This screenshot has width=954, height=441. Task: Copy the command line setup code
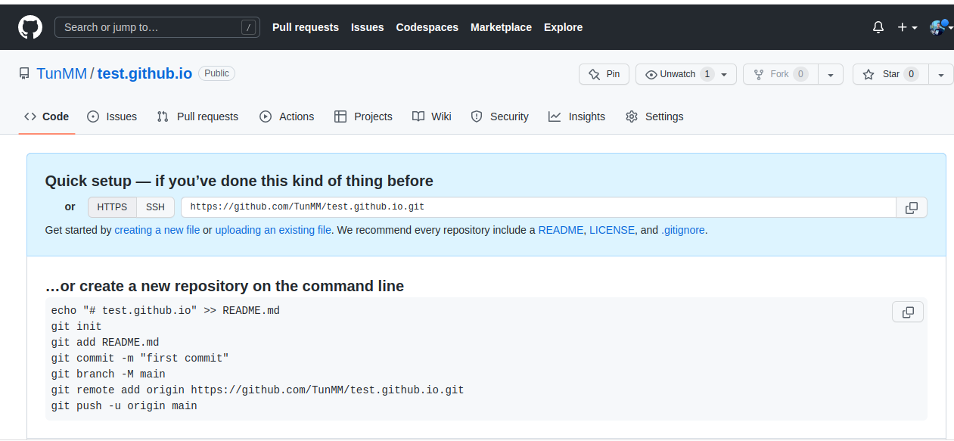pos(908,312)
